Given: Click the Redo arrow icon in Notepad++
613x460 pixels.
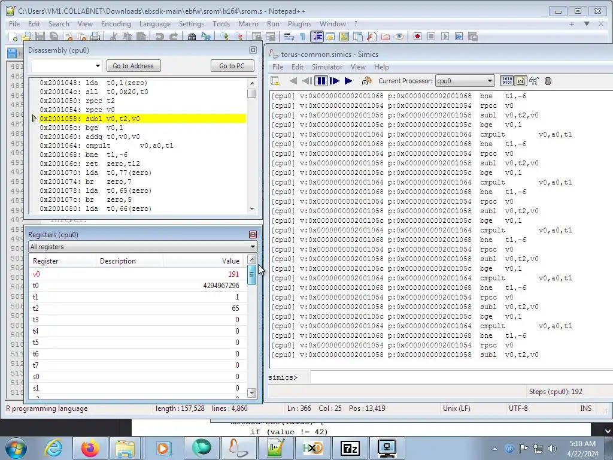Looking at the screenshot, I should (x=174, y=37).
